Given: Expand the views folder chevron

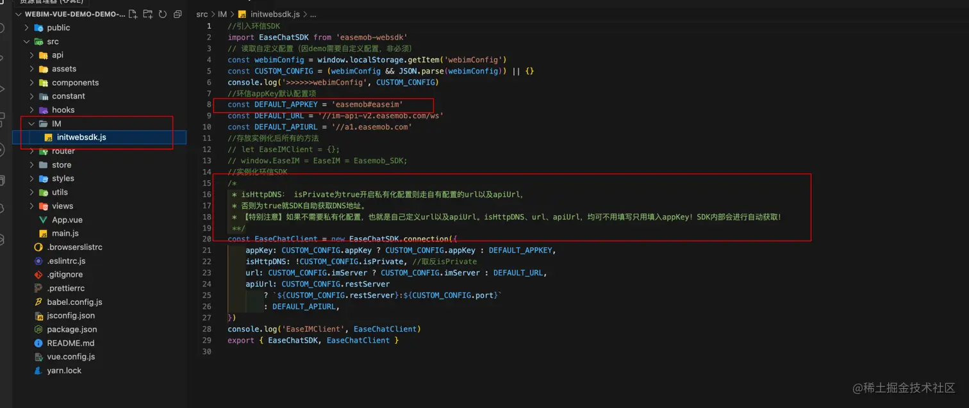Looking at the screenshot, I should [32, 206].
